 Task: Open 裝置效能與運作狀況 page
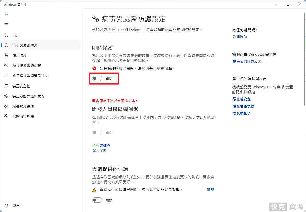tap(41, 96)
